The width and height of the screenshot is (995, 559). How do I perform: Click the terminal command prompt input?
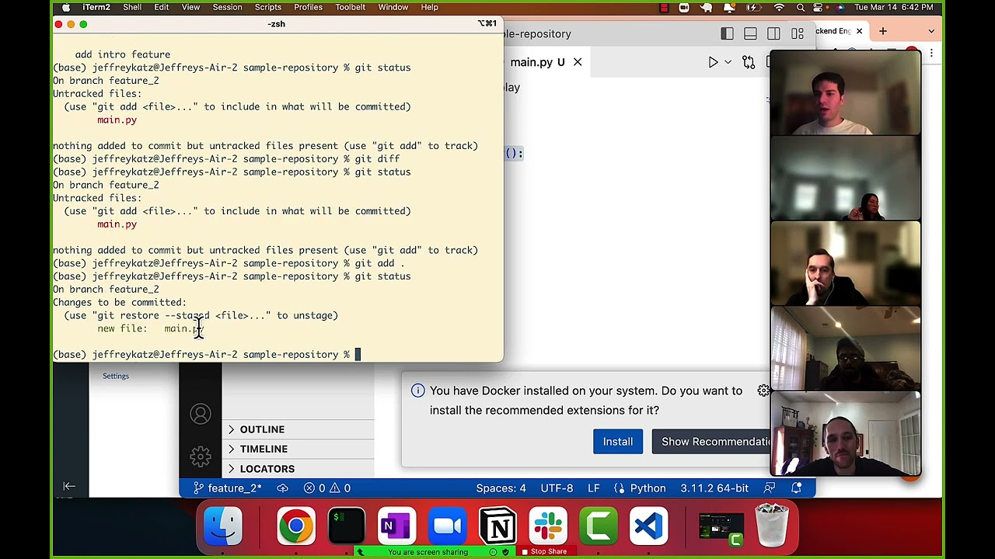[x=358, y=355]
